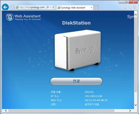Click the horizontal scrollbar left arrow
The image size is (139, 114).
[6, 111]
